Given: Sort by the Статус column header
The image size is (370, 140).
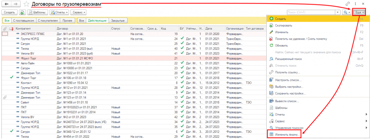Looking at the screenshot, I should click(x=120, y=29).
